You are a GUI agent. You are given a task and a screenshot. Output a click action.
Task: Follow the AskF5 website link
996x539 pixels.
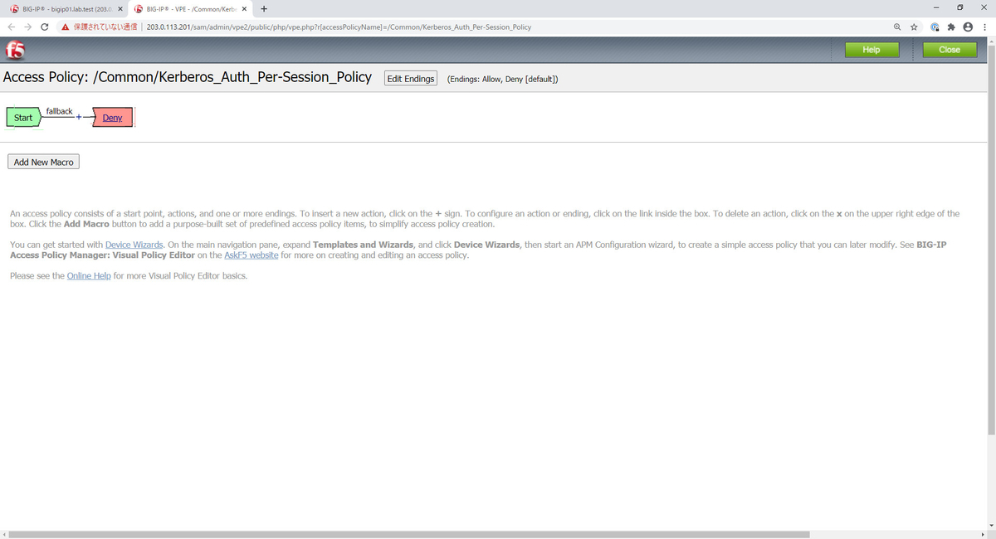click(x=251, y=255)
